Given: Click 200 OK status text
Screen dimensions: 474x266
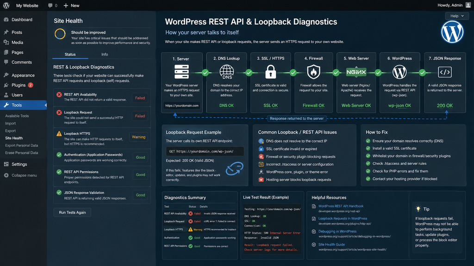Looking at the screenshot, I should click(445, 106).
